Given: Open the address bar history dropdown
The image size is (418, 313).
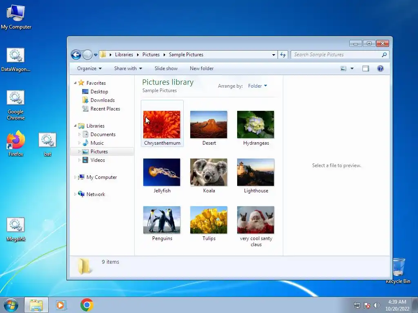Looking at the screenshot, I should [273, 55].
